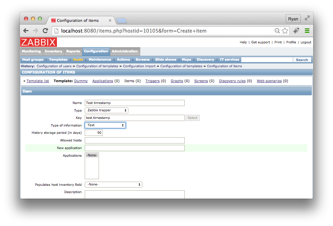Open the Inventory menu

click(53, 51)
